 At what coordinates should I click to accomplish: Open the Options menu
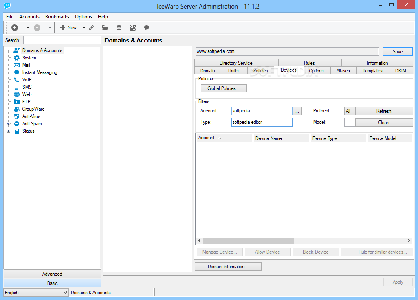click(84, 17)
